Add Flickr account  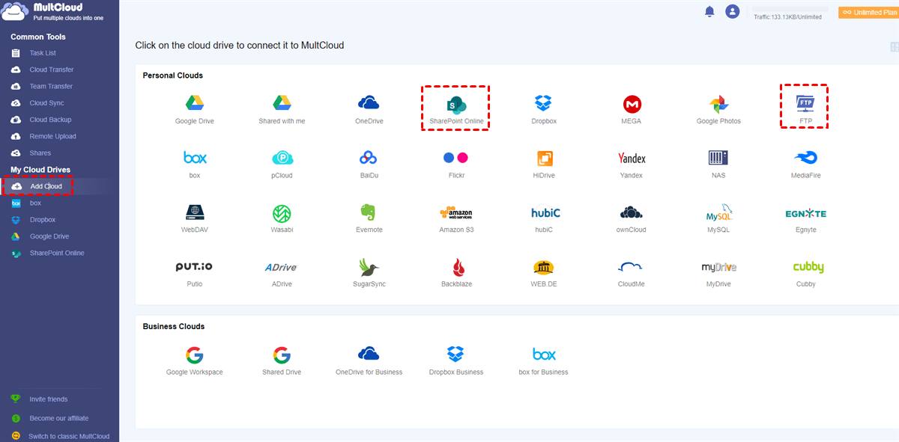(455, 164)
